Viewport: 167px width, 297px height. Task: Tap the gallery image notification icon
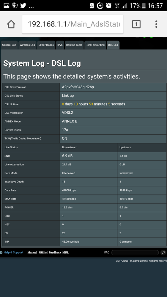7,6
